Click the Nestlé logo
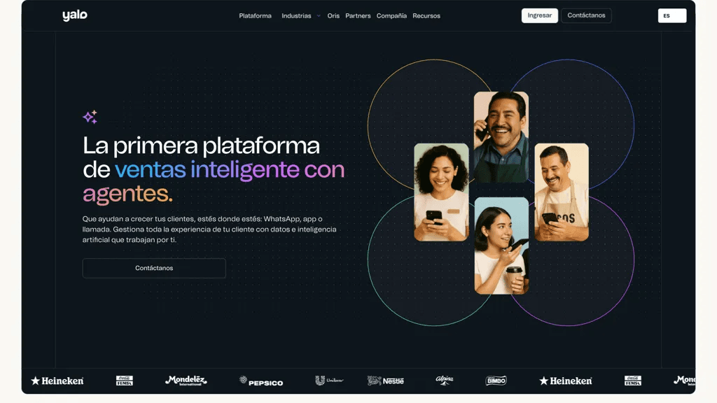 click(x=386, y=381)
